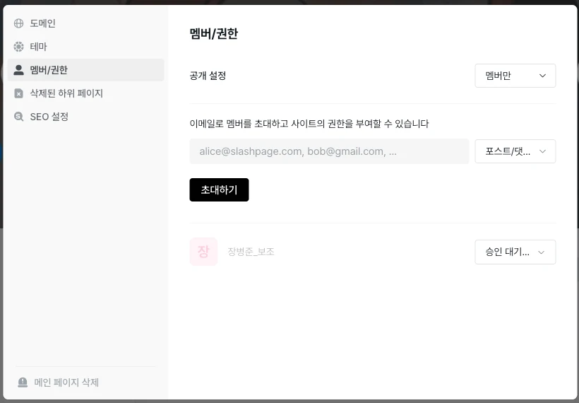Focus the member invite email field
The height and width of the screenshot is (403, 579).
click(x=329, y=151)
